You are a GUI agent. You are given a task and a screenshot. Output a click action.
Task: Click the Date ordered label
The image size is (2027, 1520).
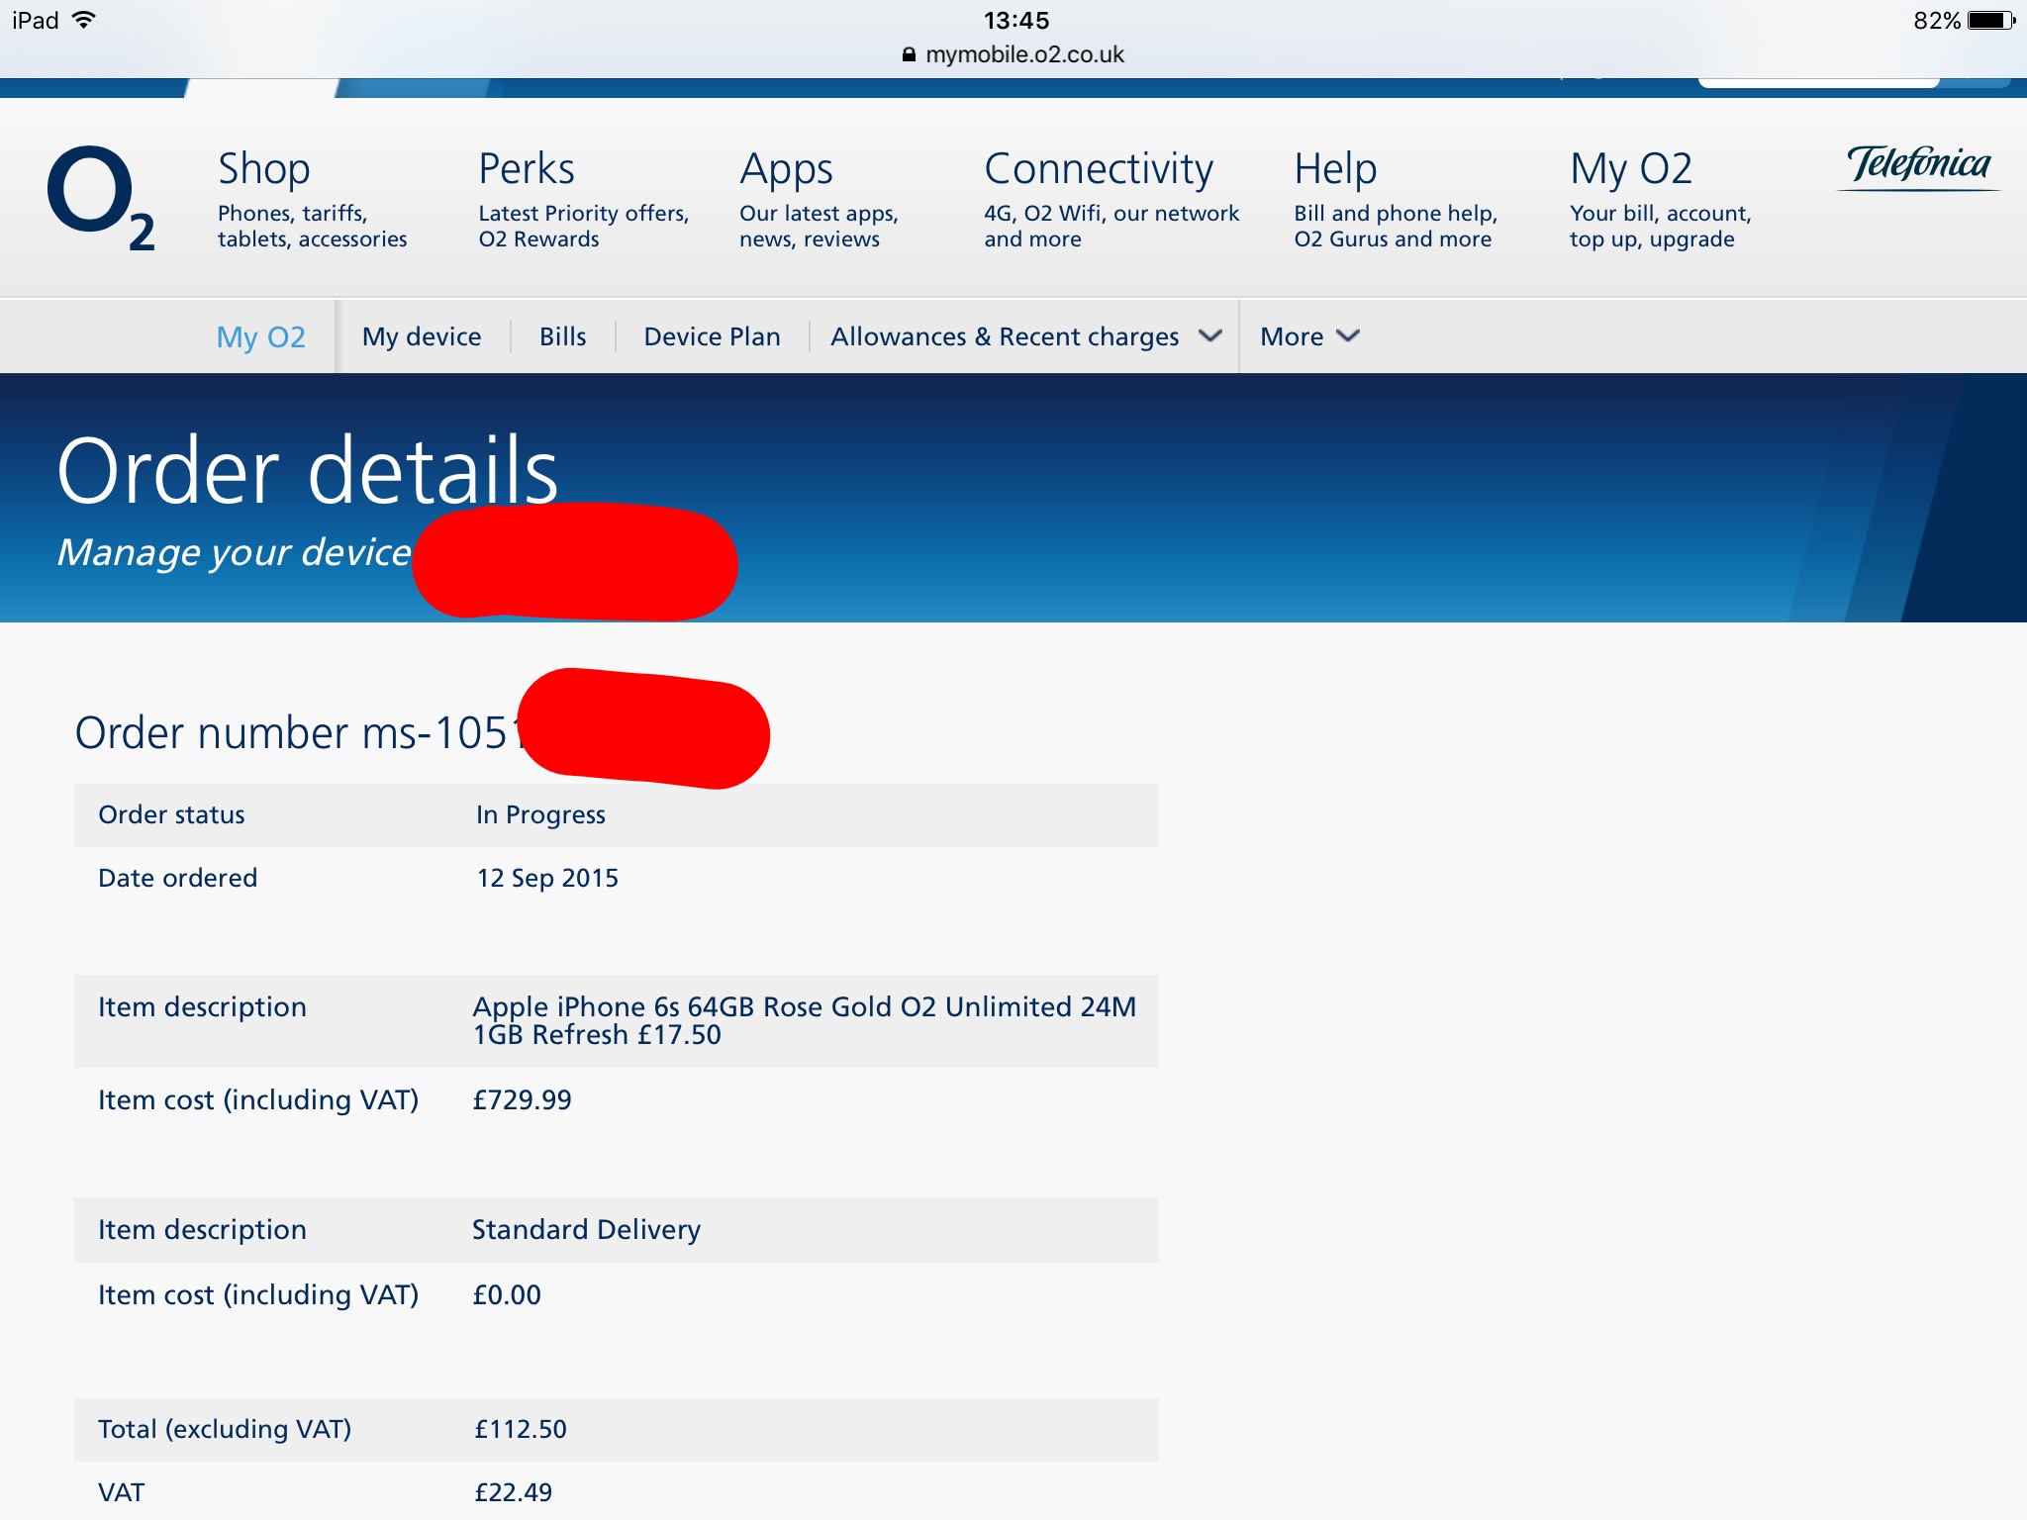pos(177,878)
